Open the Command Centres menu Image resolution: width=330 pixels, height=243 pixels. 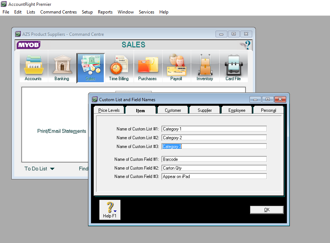[x=58, y=12]
